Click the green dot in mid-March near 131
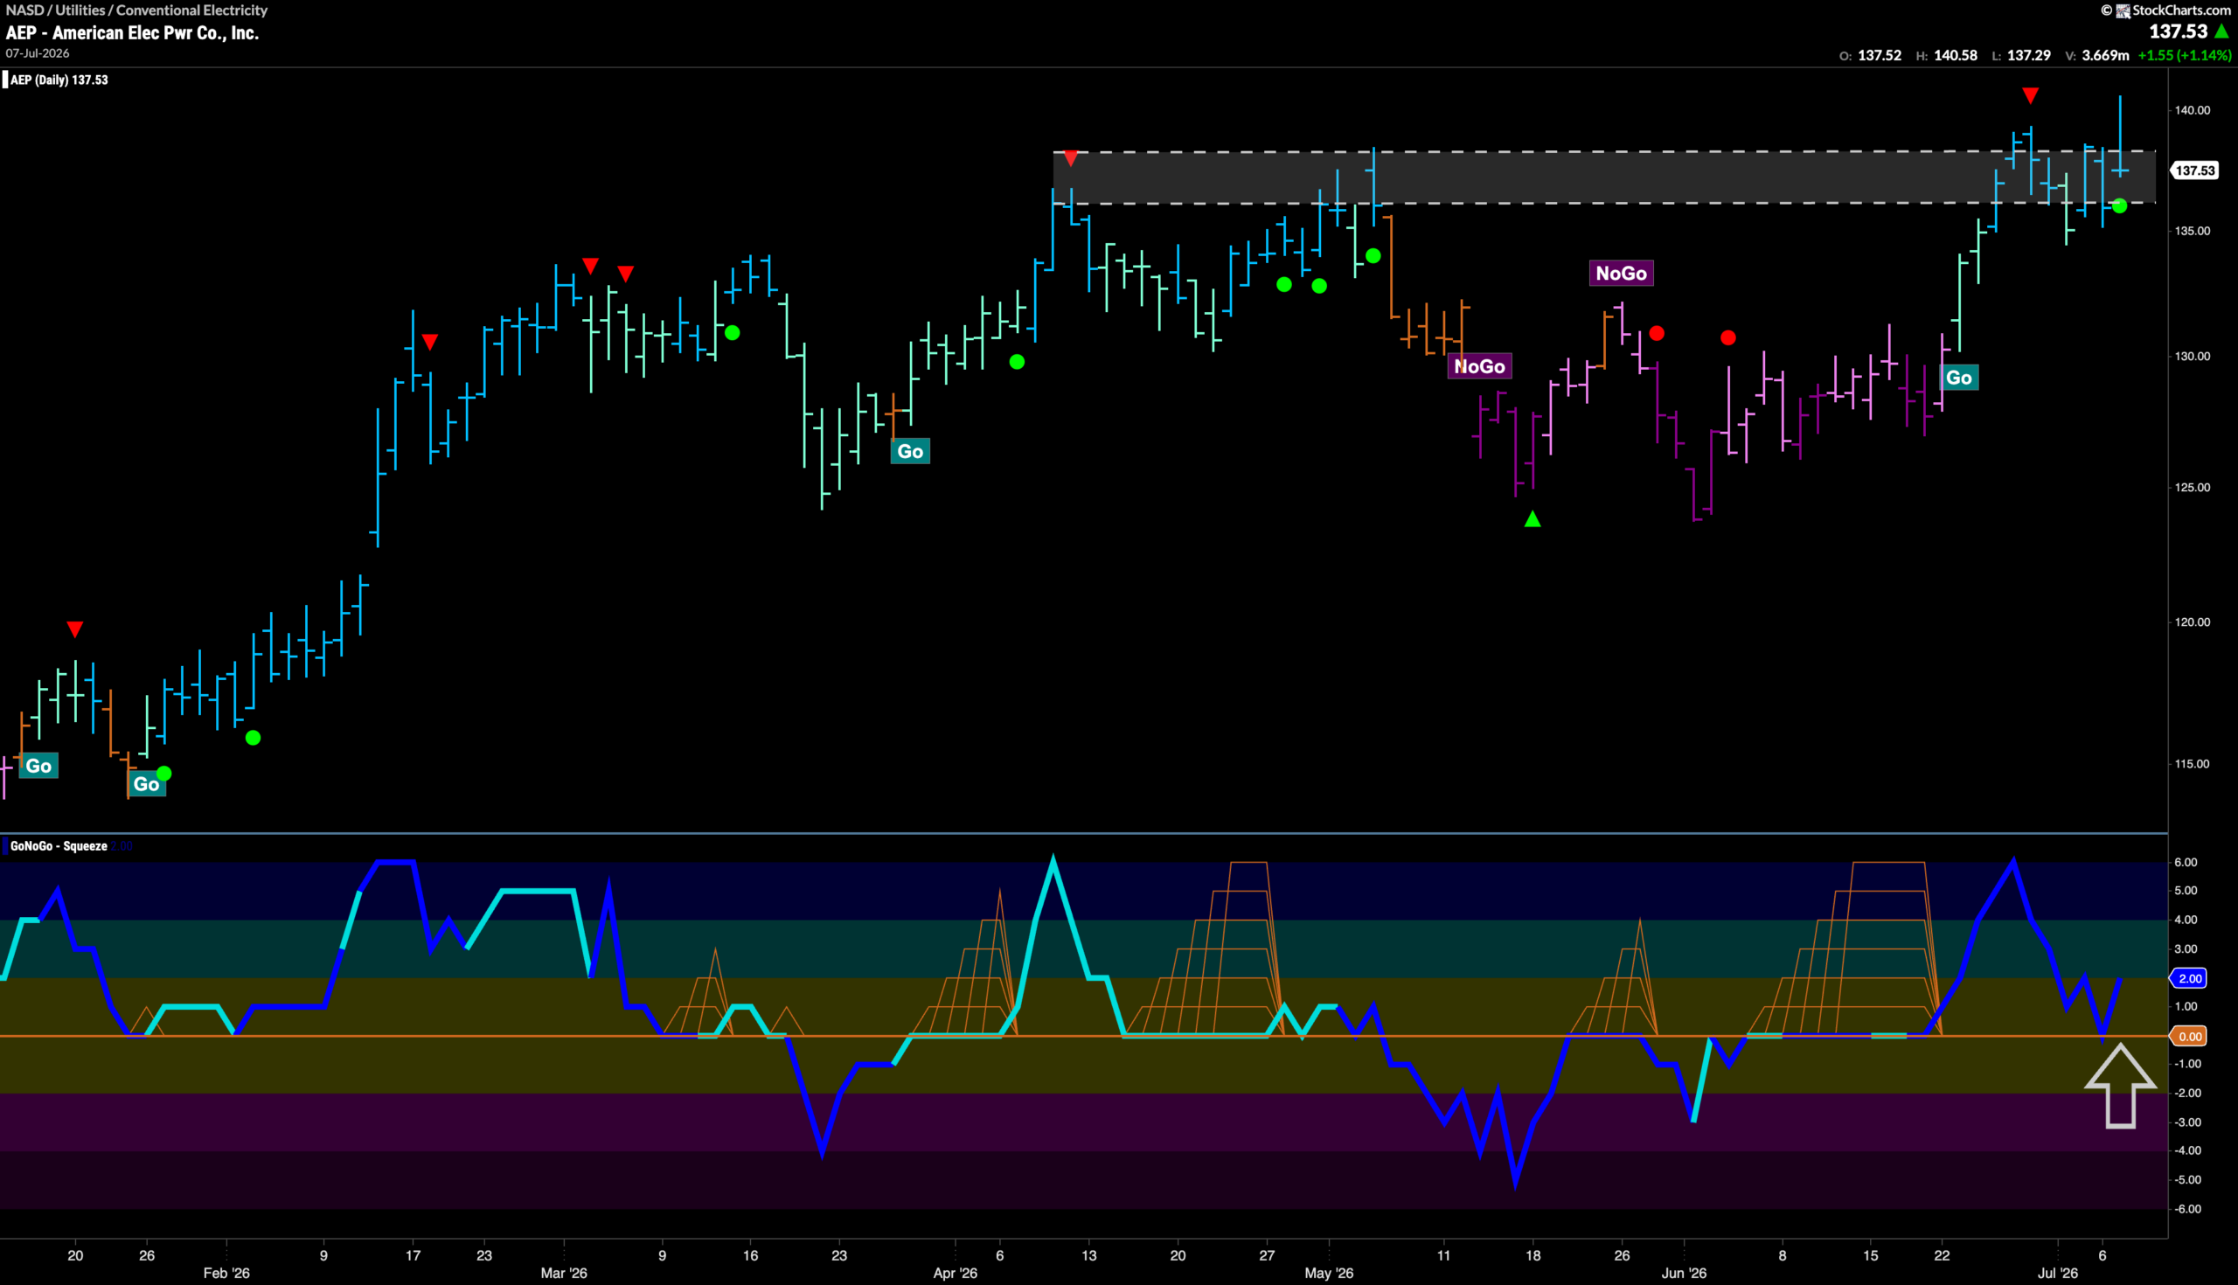Image resolution: width=2238 pixels, height=1285 pixels. pyautogui.click(x=732, y=333)
